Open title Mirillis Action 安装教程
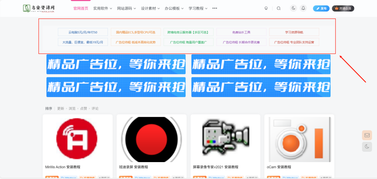This screenshot has height=179, width=377. click(x=63, y=167)
